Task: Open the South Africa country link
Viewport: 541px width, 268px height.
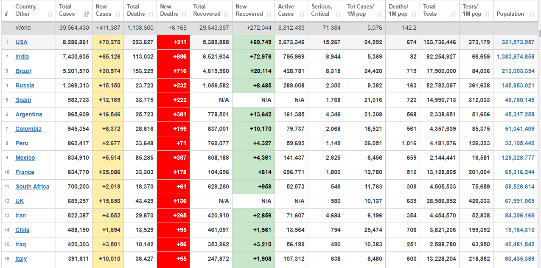Action: tap(33, 186)
